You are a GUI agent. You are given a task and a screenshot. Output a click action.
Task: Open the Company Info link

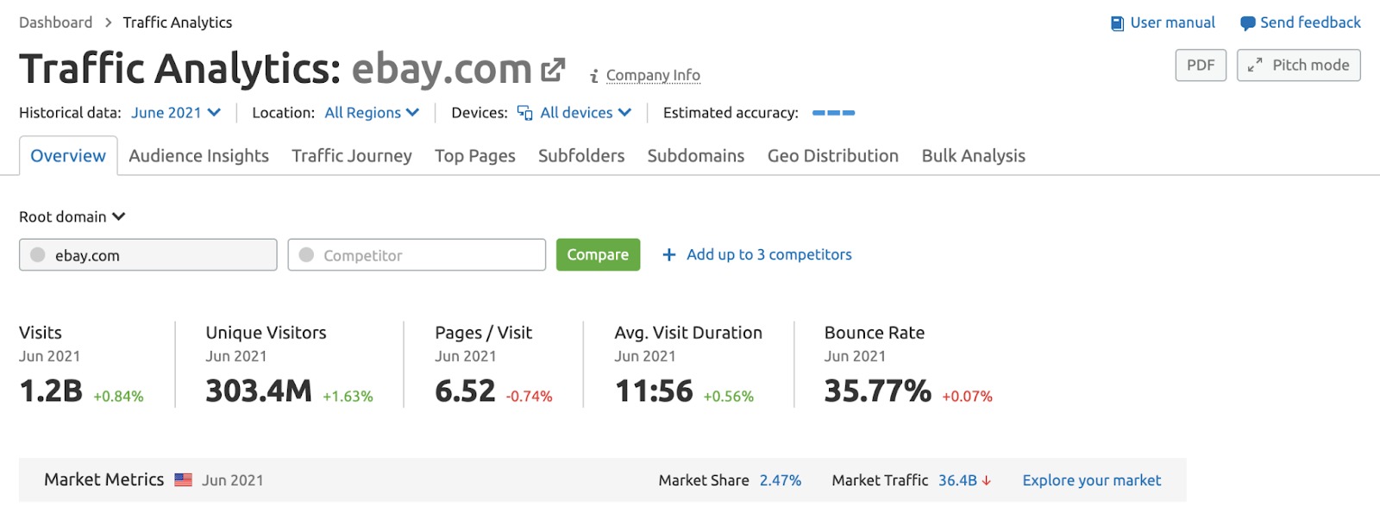point(653,75)
